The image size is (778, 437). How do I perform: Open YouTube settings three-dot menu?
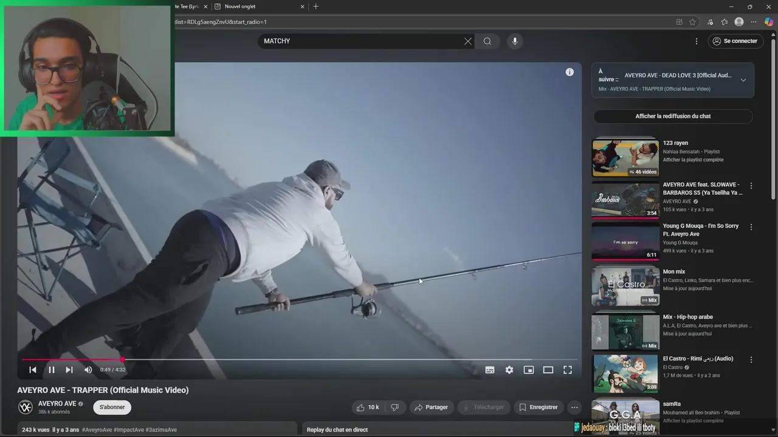pos(697,41)
